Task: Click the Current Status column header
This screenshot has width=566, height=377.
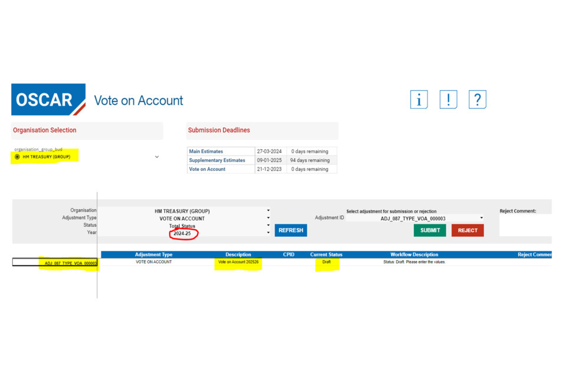Action: click(x=326, y=254)
